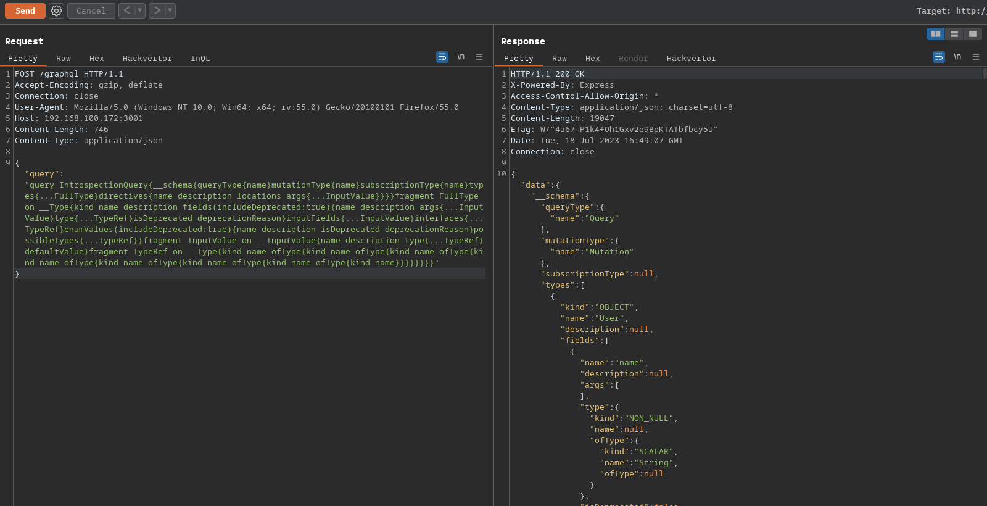Switch to the Response Raw tab
The height and width of the screenshot is (506, 987).
pyautogui.click(x=560, y=59)
